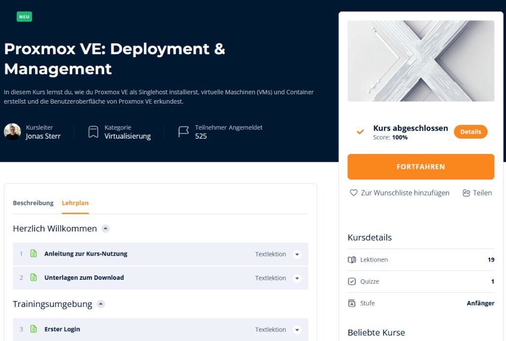Click the Kursdetails heading
The height and width of the screenshot is (341, 506).
coord(370,237)
